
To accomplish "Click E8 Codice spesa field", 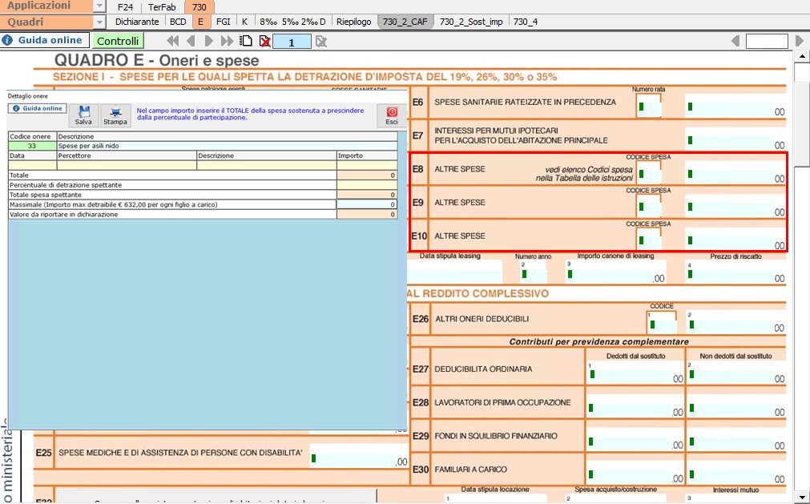I will pyautogui.click(x=649, y=173).
